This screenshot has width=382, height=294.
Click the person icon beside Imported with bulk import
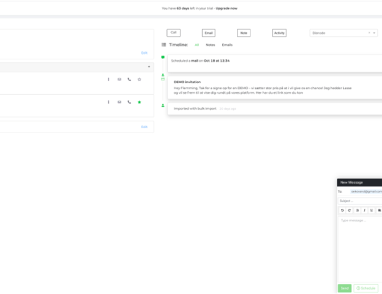click(x=163, y=105)
